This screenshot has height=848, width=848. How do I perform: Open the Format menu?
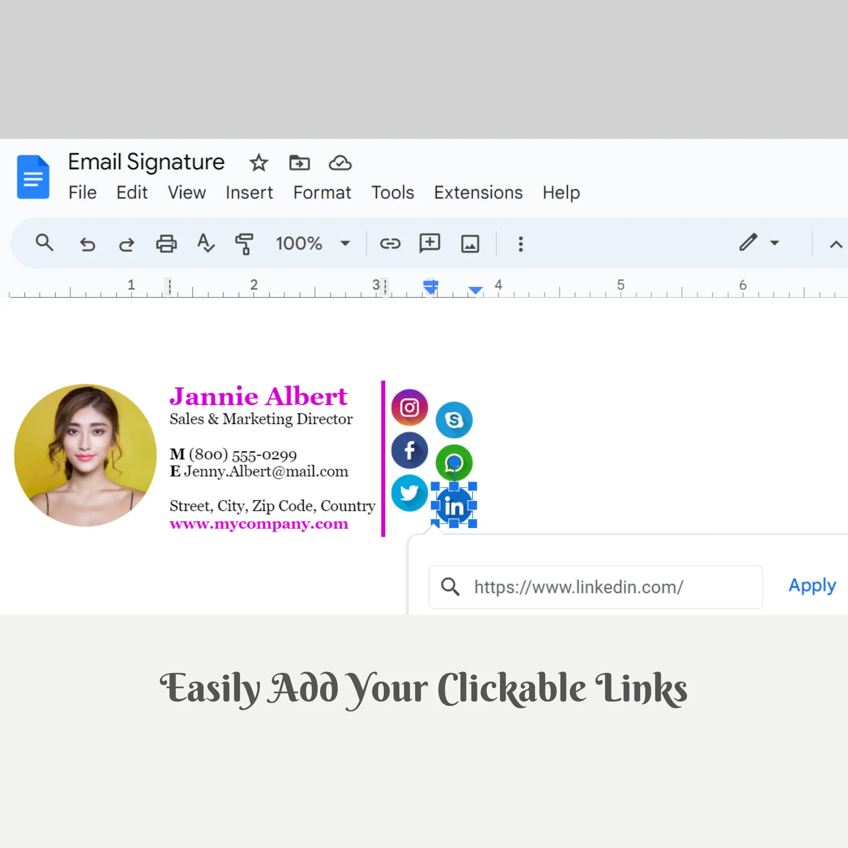pyautogui.click(x=322, y=193)
